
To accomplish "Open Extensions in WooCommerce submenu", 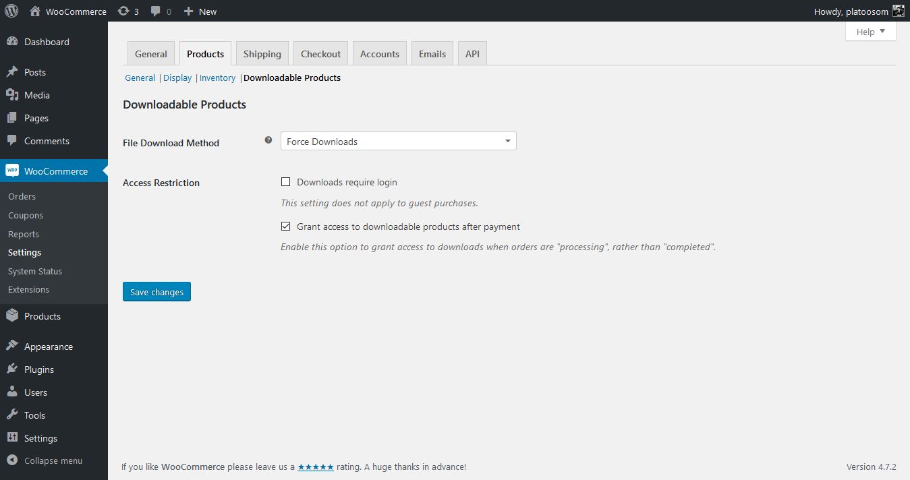I will tap(28, 290).
